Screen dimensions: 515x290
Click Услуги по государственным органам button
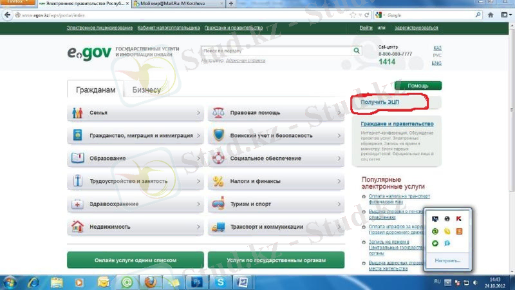coord(276,260)
